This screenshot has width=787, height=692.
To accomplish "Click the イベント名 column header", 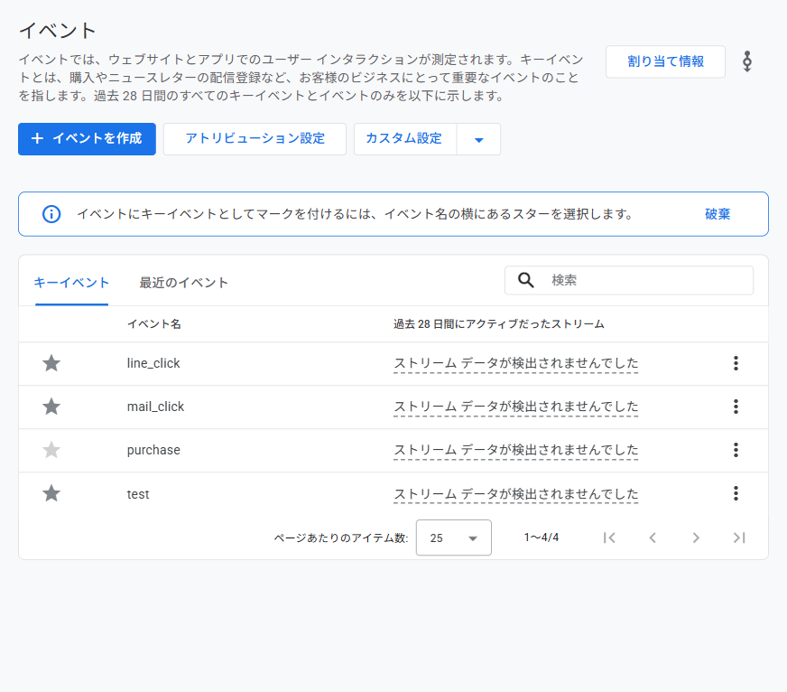I will (154, 324).
